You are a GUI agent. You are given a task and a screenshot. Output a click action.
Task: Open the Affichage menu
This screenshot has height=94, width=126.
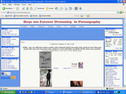(x=17, y=4)
